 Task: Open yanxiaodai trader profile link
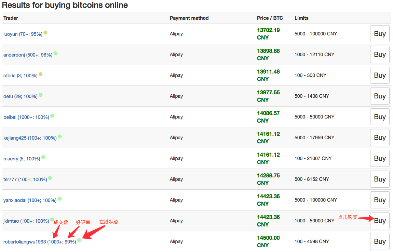click(x=30, y=200)
